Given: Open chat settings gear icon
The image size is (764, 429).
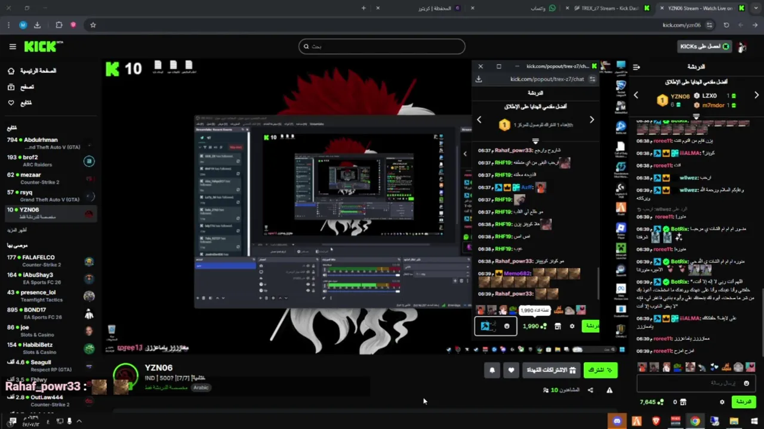Looking at the screenshot, I should click(x=722, y=402).
